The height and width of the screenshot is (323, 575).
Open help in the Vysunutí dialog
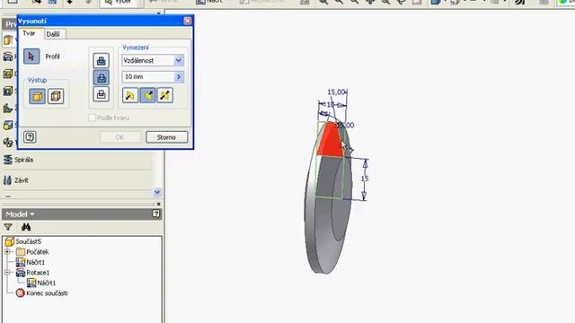click(x=30, y=137)
